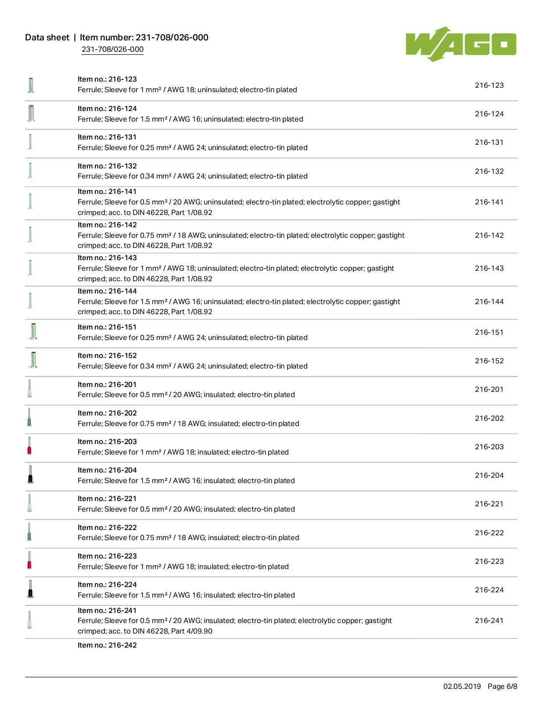Open the 216-144 link in right column
Screen dimensions: 543x702
click(x=489, y=301)
